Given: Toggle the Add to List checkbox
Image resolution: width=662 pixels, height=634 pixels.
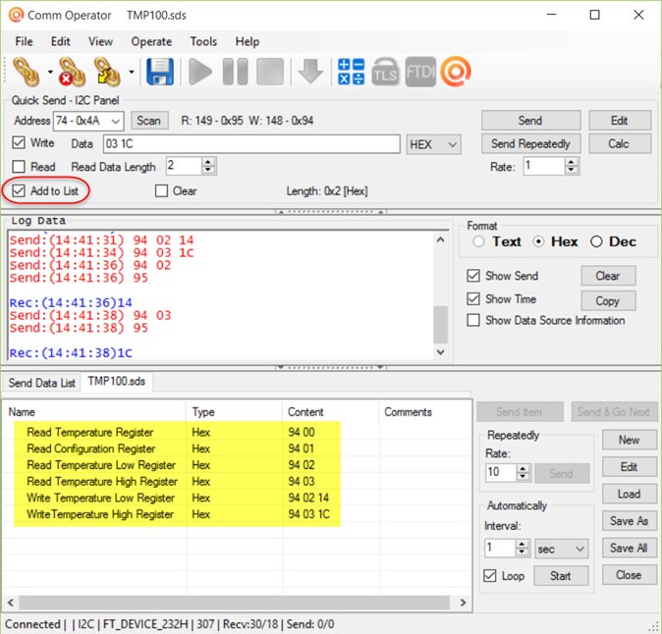Looking at the screenshot, I should 19,190.
